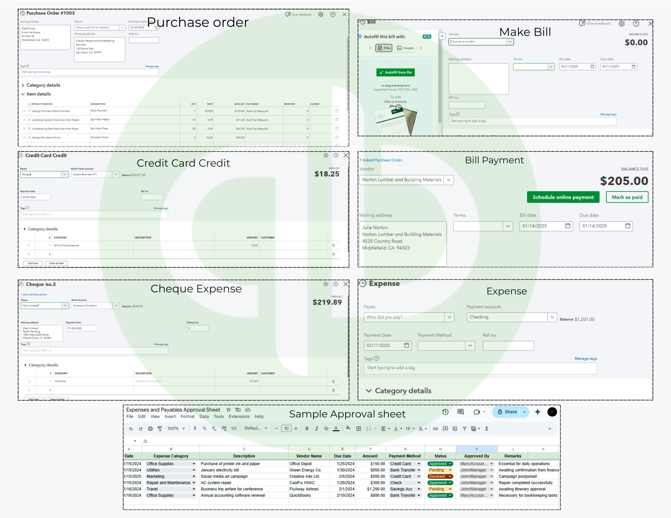Image resolution: width=671 pixels, height=518 pixels.
Task: Open the 1 linked Purchase Order link
Action: point(381,160)
